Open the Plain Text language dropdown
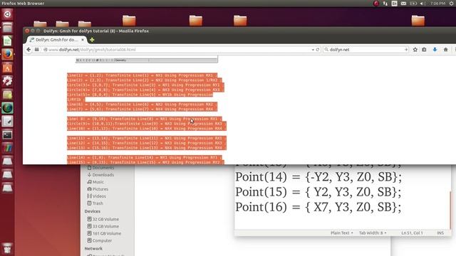This screenshot has height=256, width=456. [x=342, y=233]
